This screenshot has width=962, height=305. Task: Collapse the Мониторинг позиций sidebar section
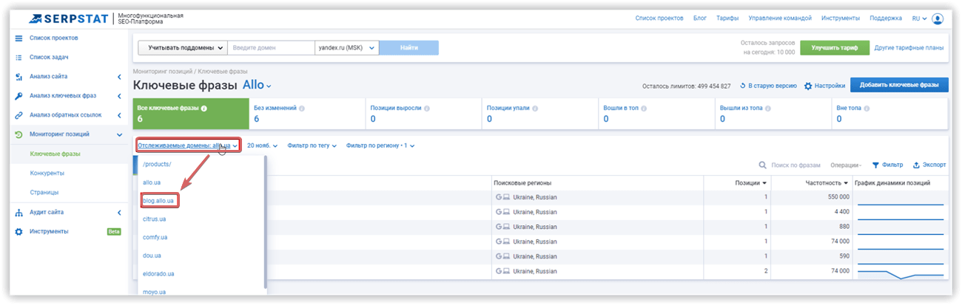pos(119,134)
